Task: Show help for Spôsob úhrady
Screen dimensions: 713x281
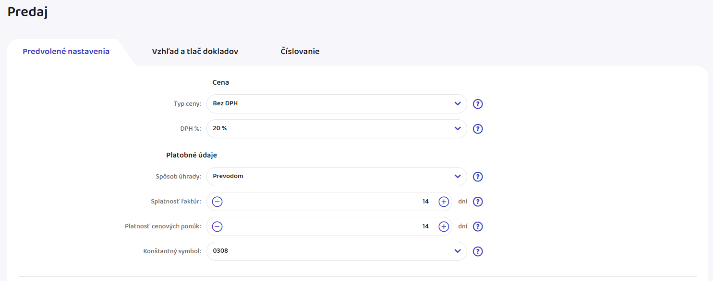Action: (477, 177)
